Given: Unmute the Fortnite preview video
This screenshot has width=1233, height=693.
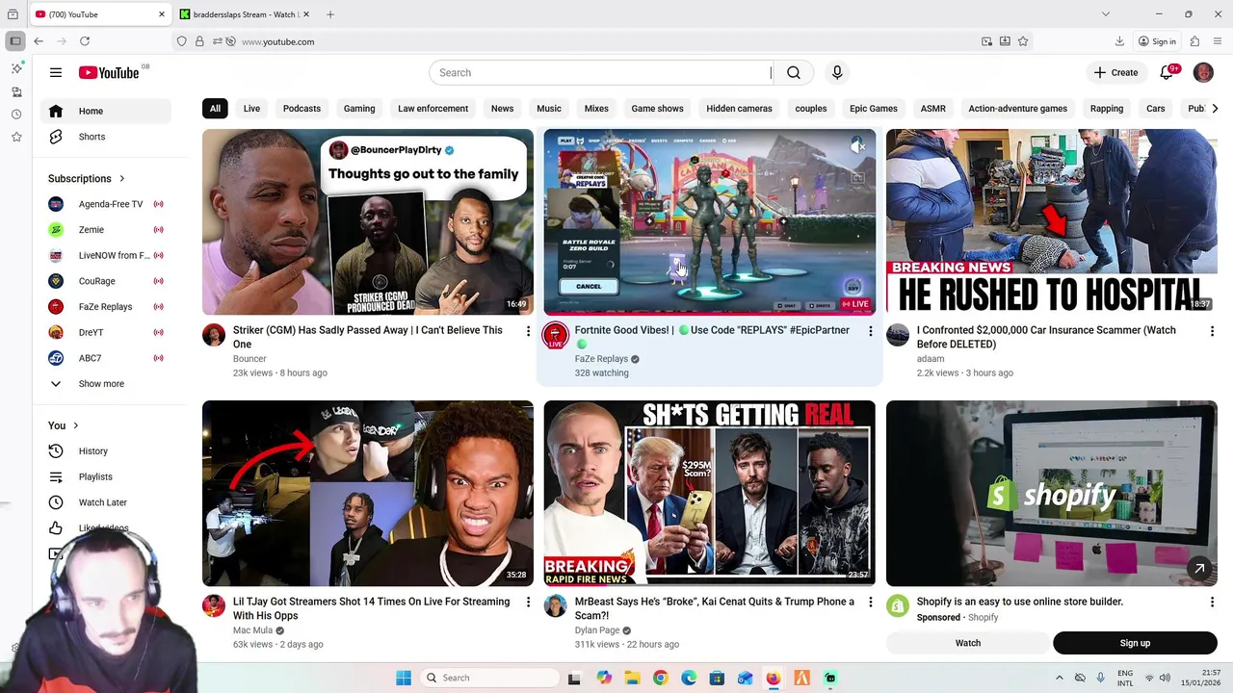Looking at the screenshot, I should coord(857,146).
